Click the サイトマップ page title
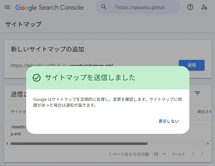This screenshot has width=215, height=166. (23, 24)
